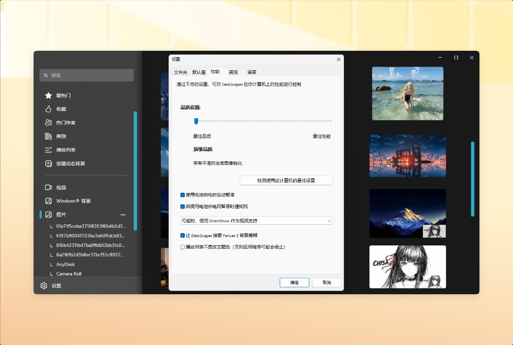Select the CHISA anime wallpaper thumbnail
This screenshot has width=513, height=345.
pyautogui.click(x=407, y=267)
